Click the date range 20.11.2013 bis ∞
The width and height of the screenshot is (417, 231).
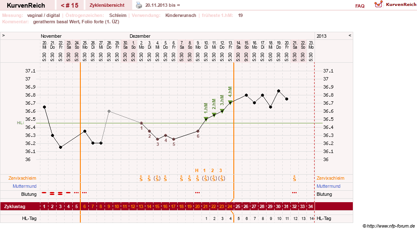coord(162,5)
